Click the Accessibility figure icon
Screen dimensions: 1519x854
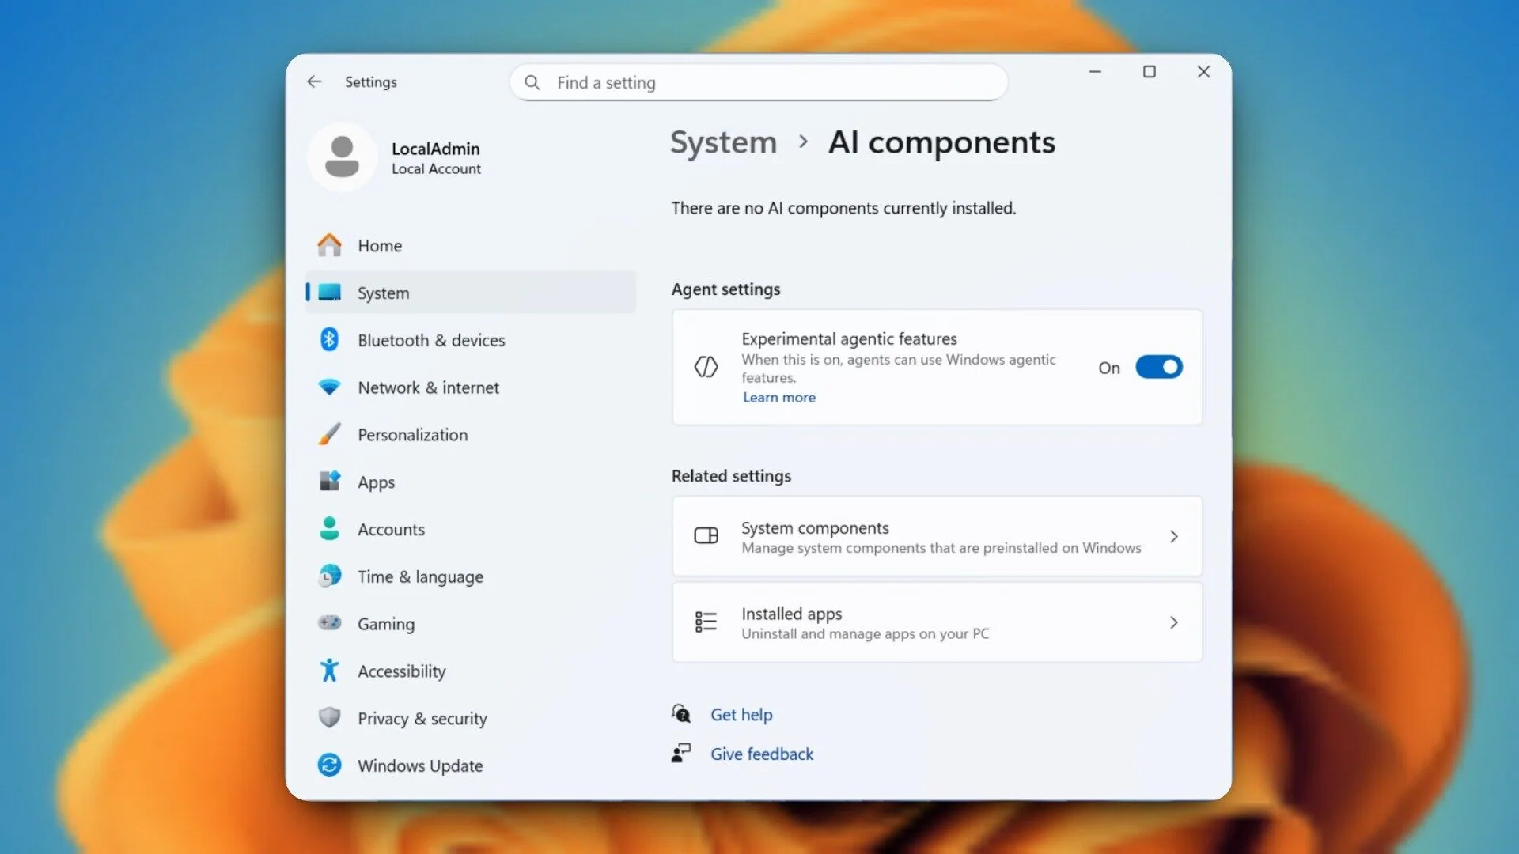pos(329,671)
